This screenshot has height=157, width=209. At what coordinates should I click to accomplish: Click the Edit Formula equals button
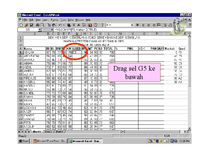coord(52,30)
